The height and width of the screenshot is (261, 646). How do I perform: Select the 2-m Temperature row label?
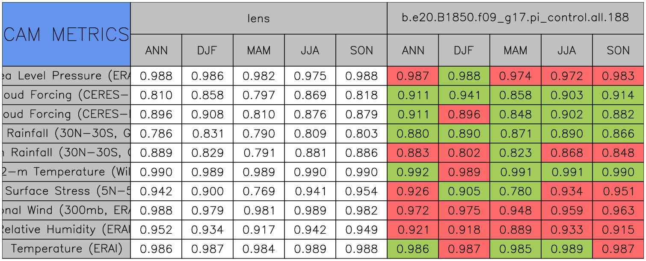tap(66, 172)
